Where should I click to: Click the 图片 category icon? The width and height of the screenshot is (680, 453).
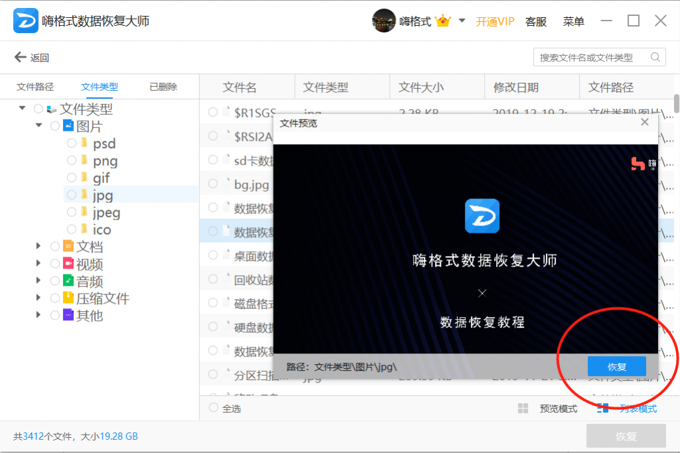pyautogui.click(x=68, y=125)
